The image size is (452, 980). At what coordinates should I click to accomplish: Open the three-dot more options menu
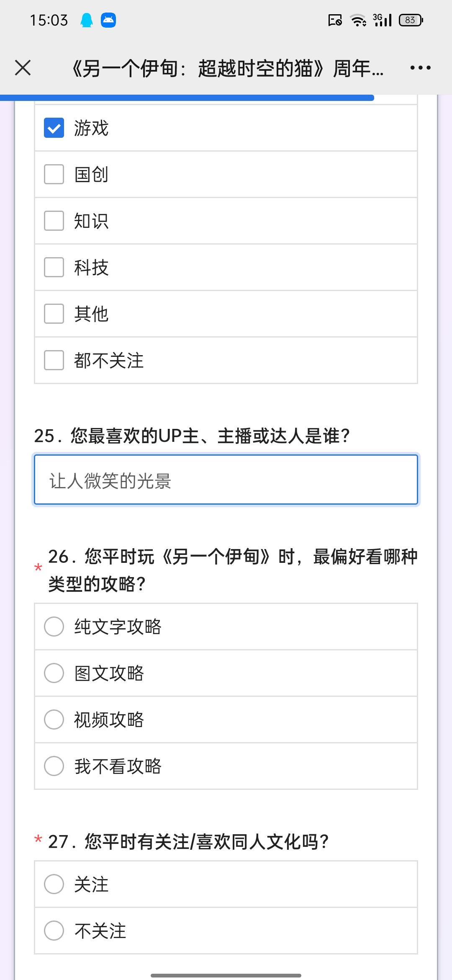[x=420, y=67]
